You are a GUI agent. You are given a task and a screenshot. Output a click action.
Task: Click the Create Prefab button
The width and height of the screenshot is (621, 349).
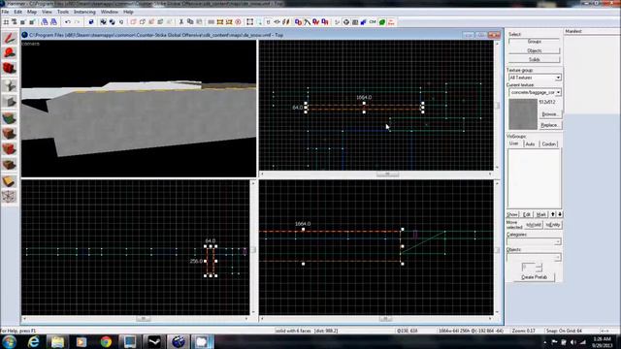point(534,277)
